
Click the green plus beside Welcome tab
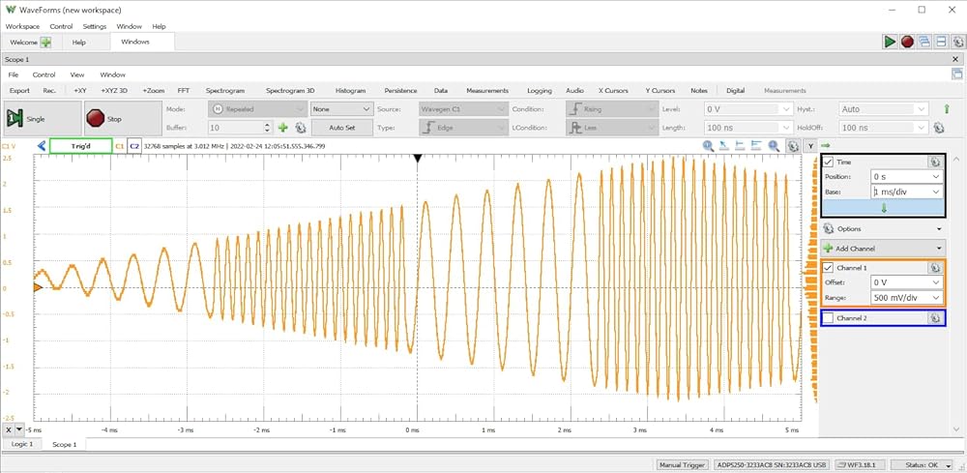point(45,43)
